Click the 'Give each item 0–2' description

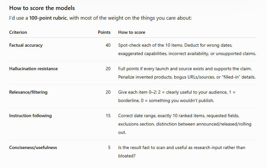177,96
